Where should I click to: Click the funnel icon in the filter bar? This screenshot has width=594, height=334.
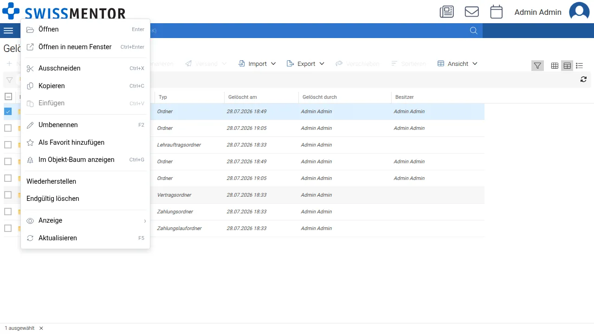pyautogui.click(x=9, y=80)
